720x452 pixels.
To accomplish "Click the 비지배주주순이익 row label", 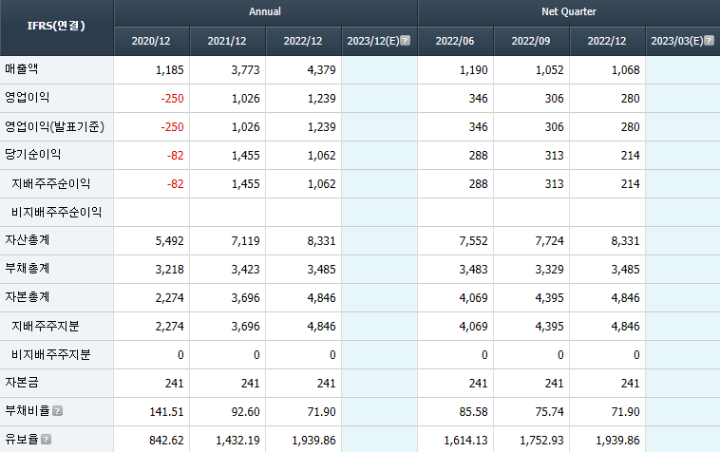I will pyautogui.click(x=56, y=212).
